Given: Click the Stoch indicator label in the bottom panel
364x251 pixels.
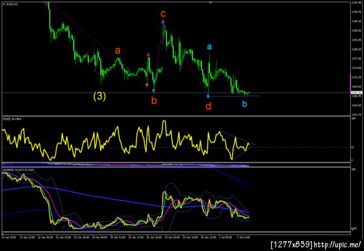Looking at the screenshot, I should (18, 170).
